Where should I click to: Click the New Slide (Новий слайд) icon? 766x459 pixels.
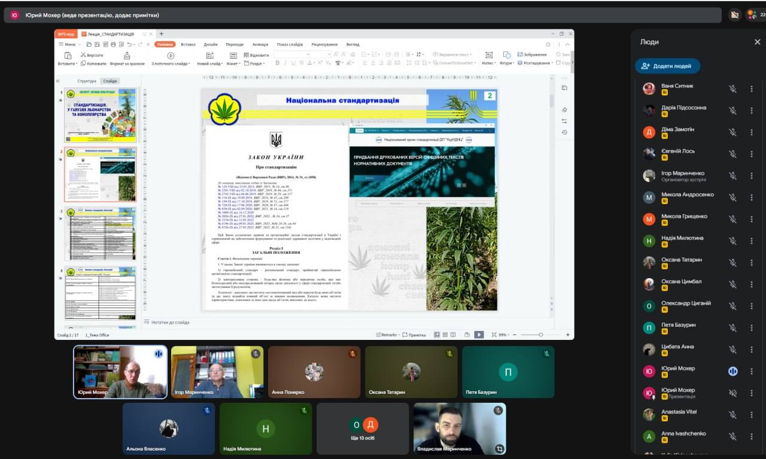(209, 56)
